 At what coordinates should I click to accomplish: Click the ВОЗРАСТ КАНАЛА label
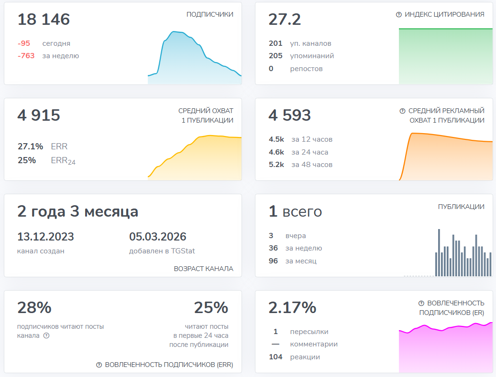pyautogui.click(x=203, y=269)
